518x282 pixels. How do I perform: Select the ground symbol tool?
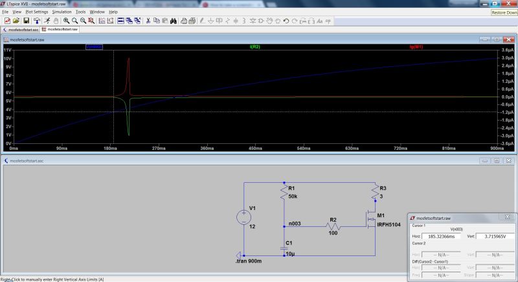click(211, 21)
